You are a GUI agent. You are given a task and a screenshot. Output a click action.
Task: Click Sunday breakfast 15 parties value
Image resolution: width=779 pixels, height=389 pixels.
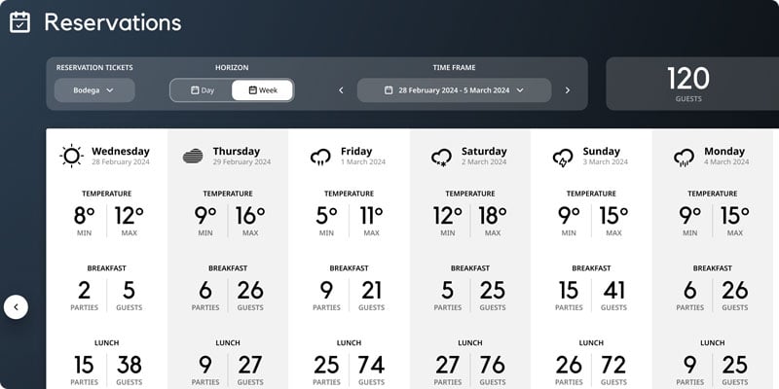click(569, 290)
